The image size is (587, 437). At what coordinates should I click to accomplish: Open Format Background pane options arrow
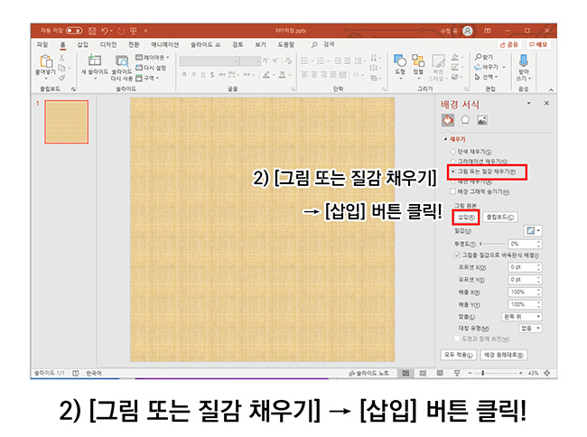(528, 103)
